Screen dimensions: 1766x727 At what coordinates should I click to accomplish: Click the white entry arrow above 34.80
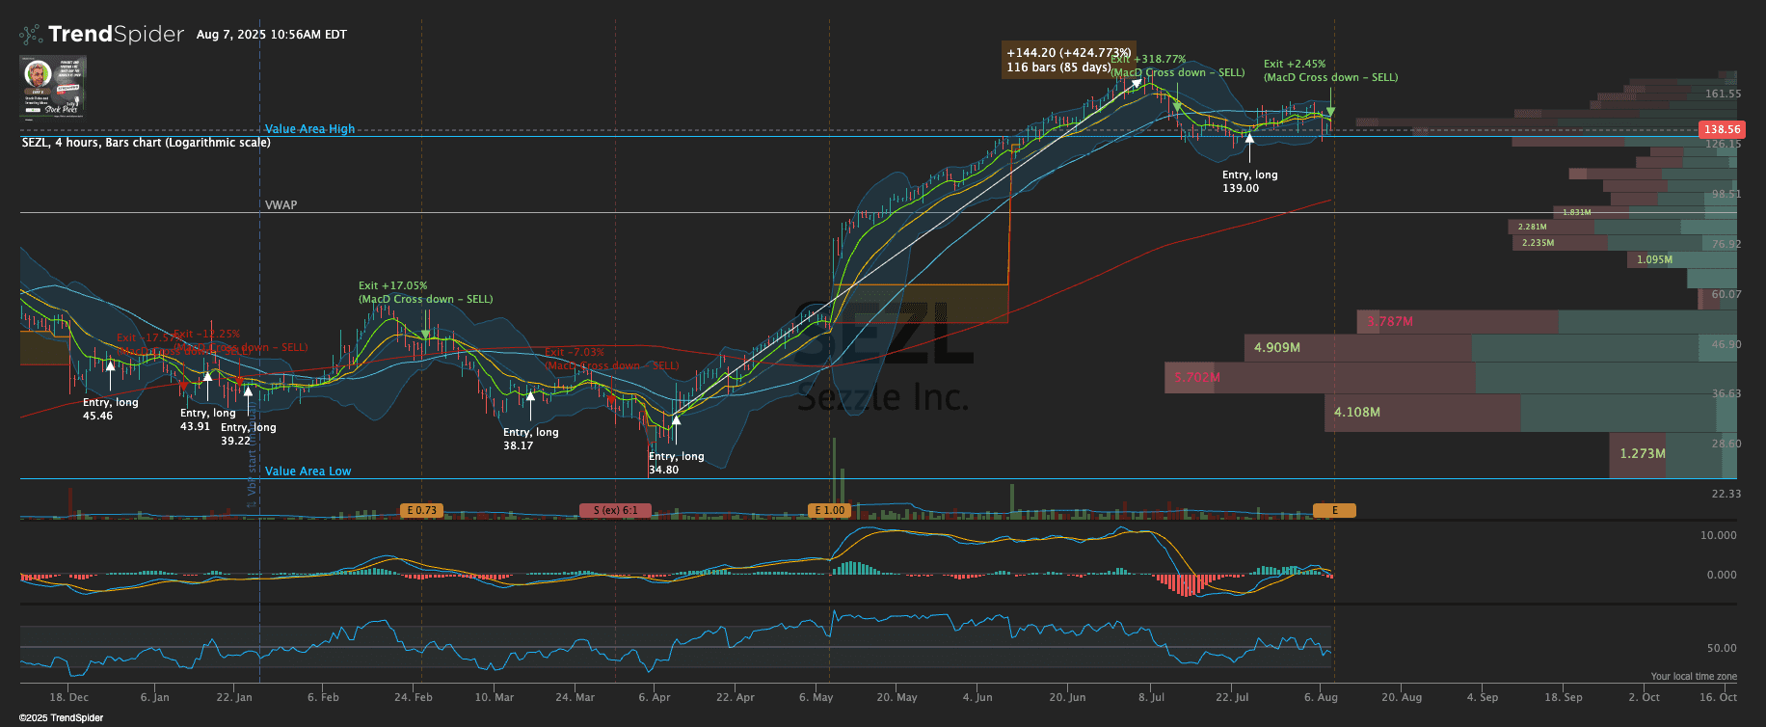point(676,421)
